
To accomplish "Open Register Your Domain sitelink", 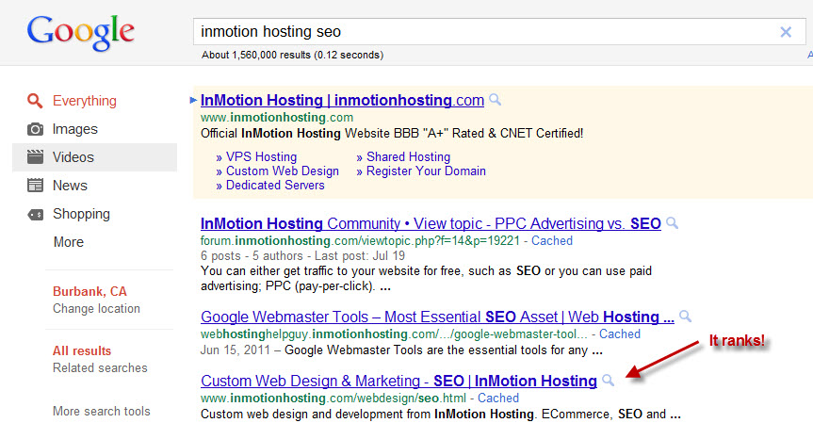I will (426, 171).
